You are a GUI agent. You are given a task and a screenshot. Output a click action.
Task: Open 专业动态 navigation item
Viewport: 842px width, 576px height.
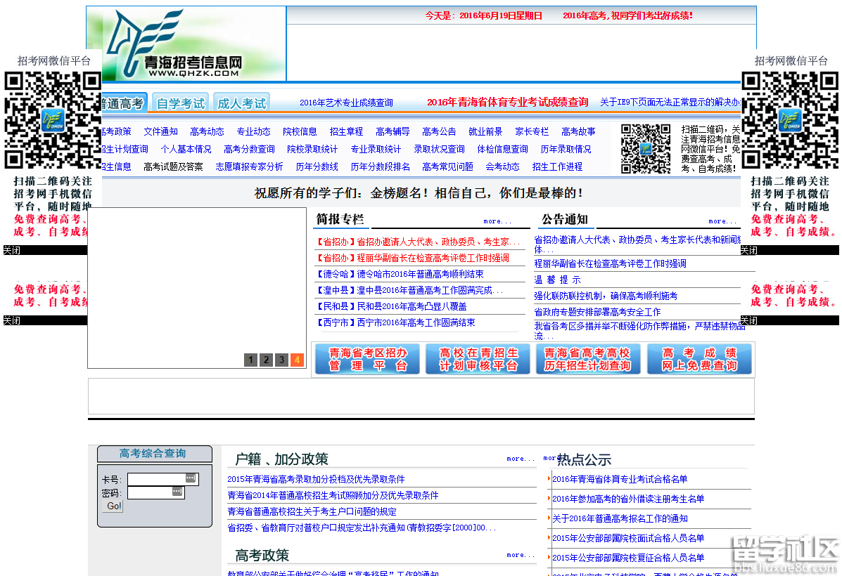(253, 131)
